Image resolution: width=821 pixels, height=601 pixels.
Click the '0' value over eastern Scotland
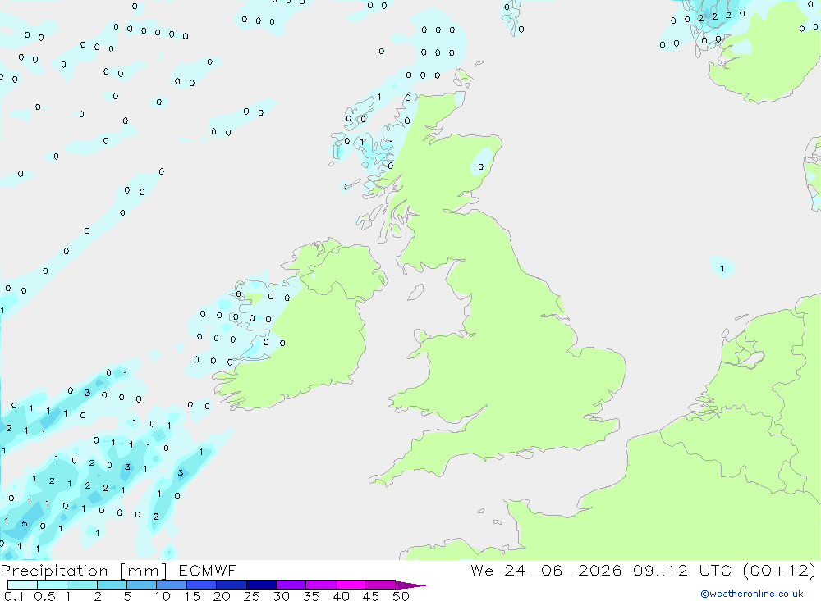[480, 167]
